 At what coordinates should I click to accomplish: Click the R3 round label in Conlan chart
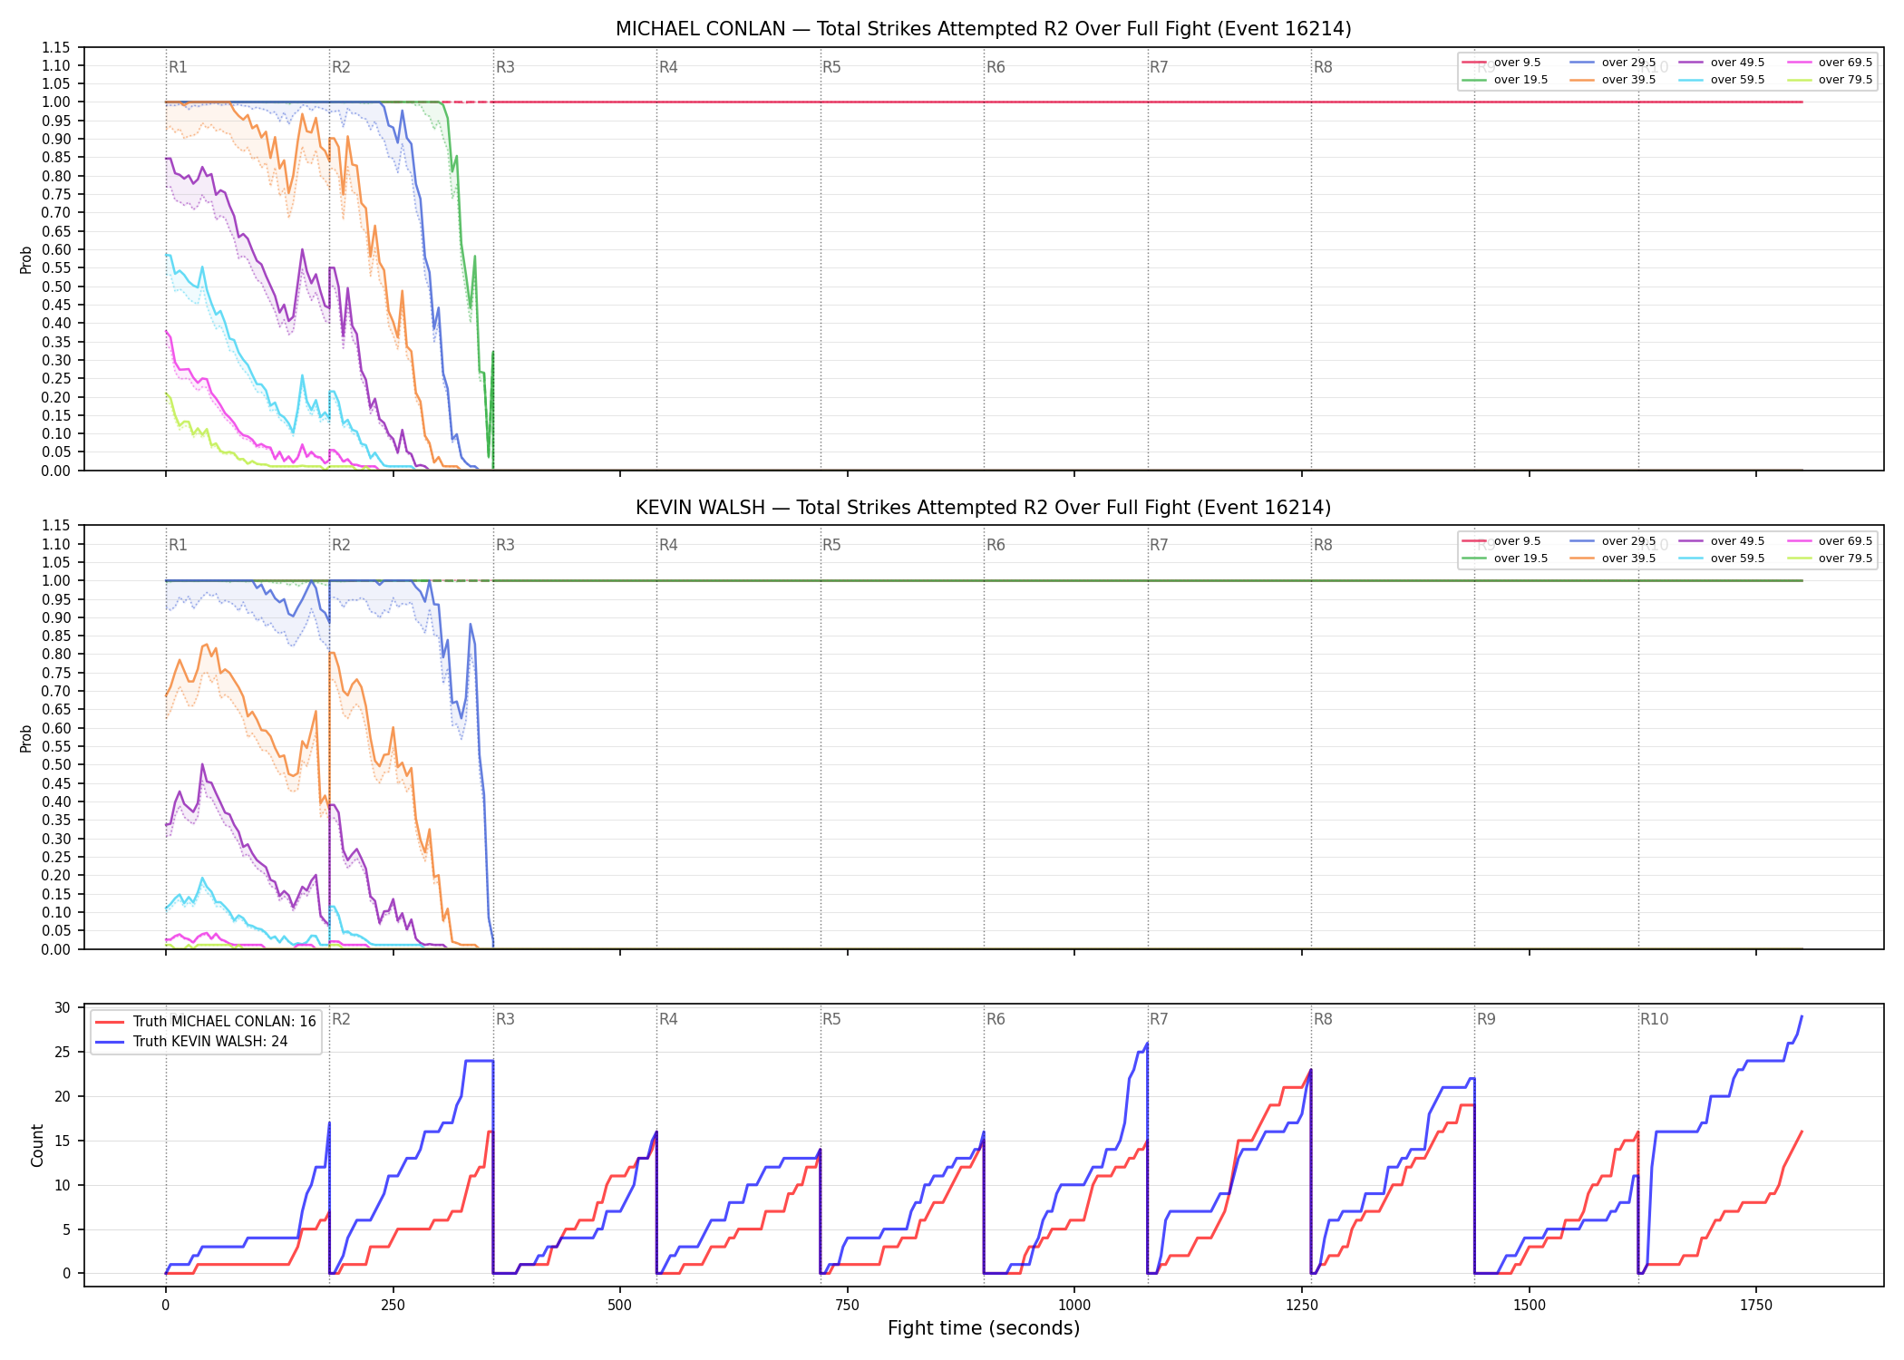(505, 67)
